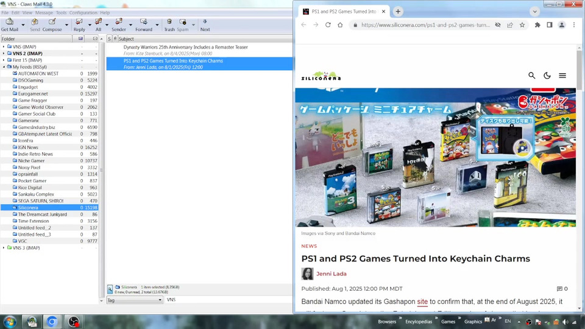The image size is (585, 329).
Task: Expand the VNS 3 (IMAP) folder
Action: [x=4, y=248]
